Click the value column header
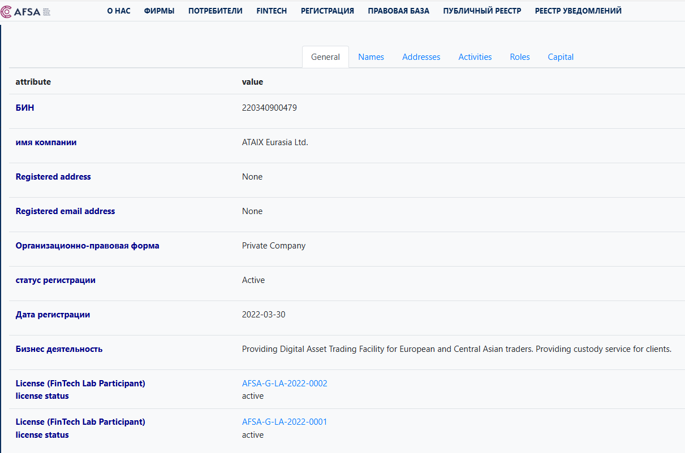Viewport: 685px width, 453px height. [x=253, y=82]
